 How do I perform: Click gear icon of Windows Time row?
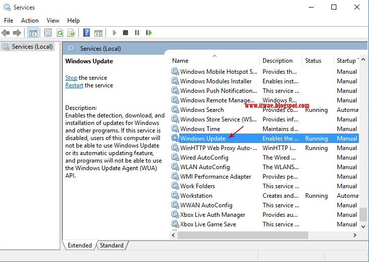(175, 128)
